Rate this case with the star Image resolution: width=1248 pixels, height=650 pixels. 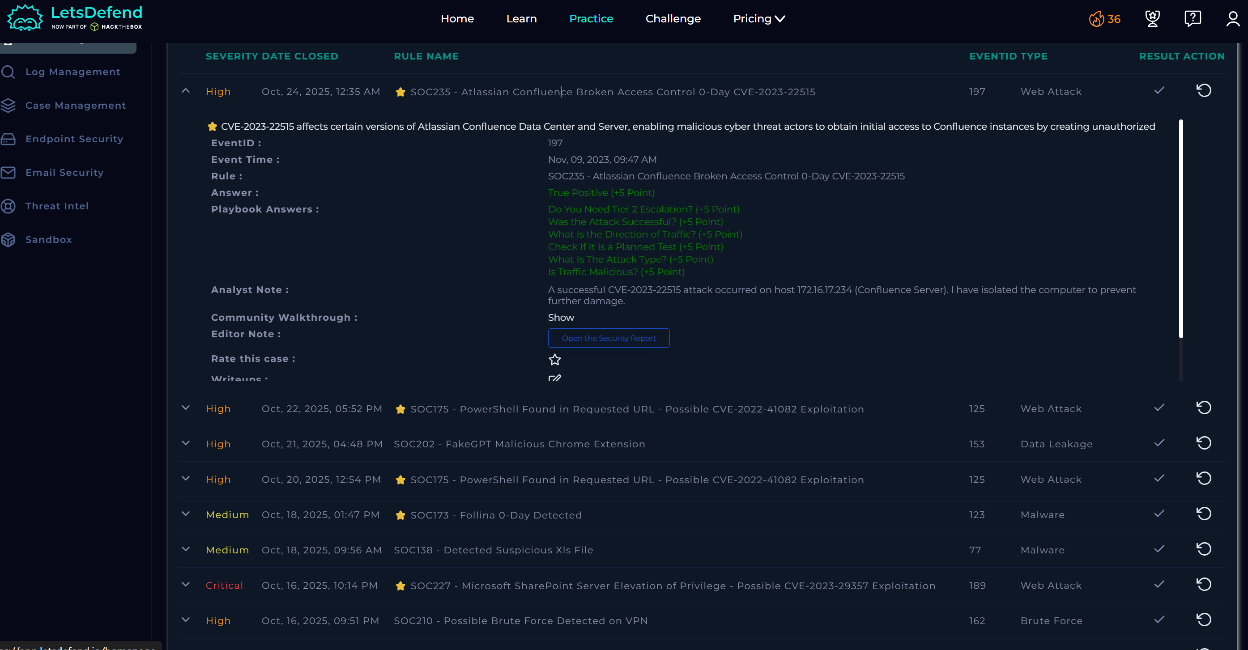click(555, 359)
